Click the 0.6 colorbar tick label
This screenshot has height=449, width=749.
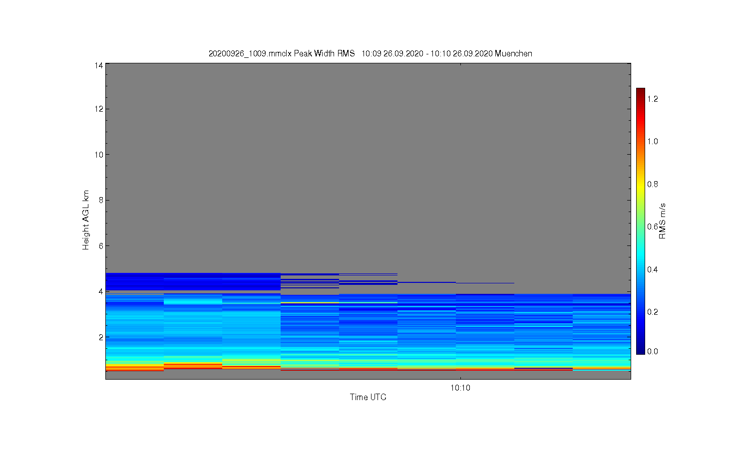click(x=653, y=226)
